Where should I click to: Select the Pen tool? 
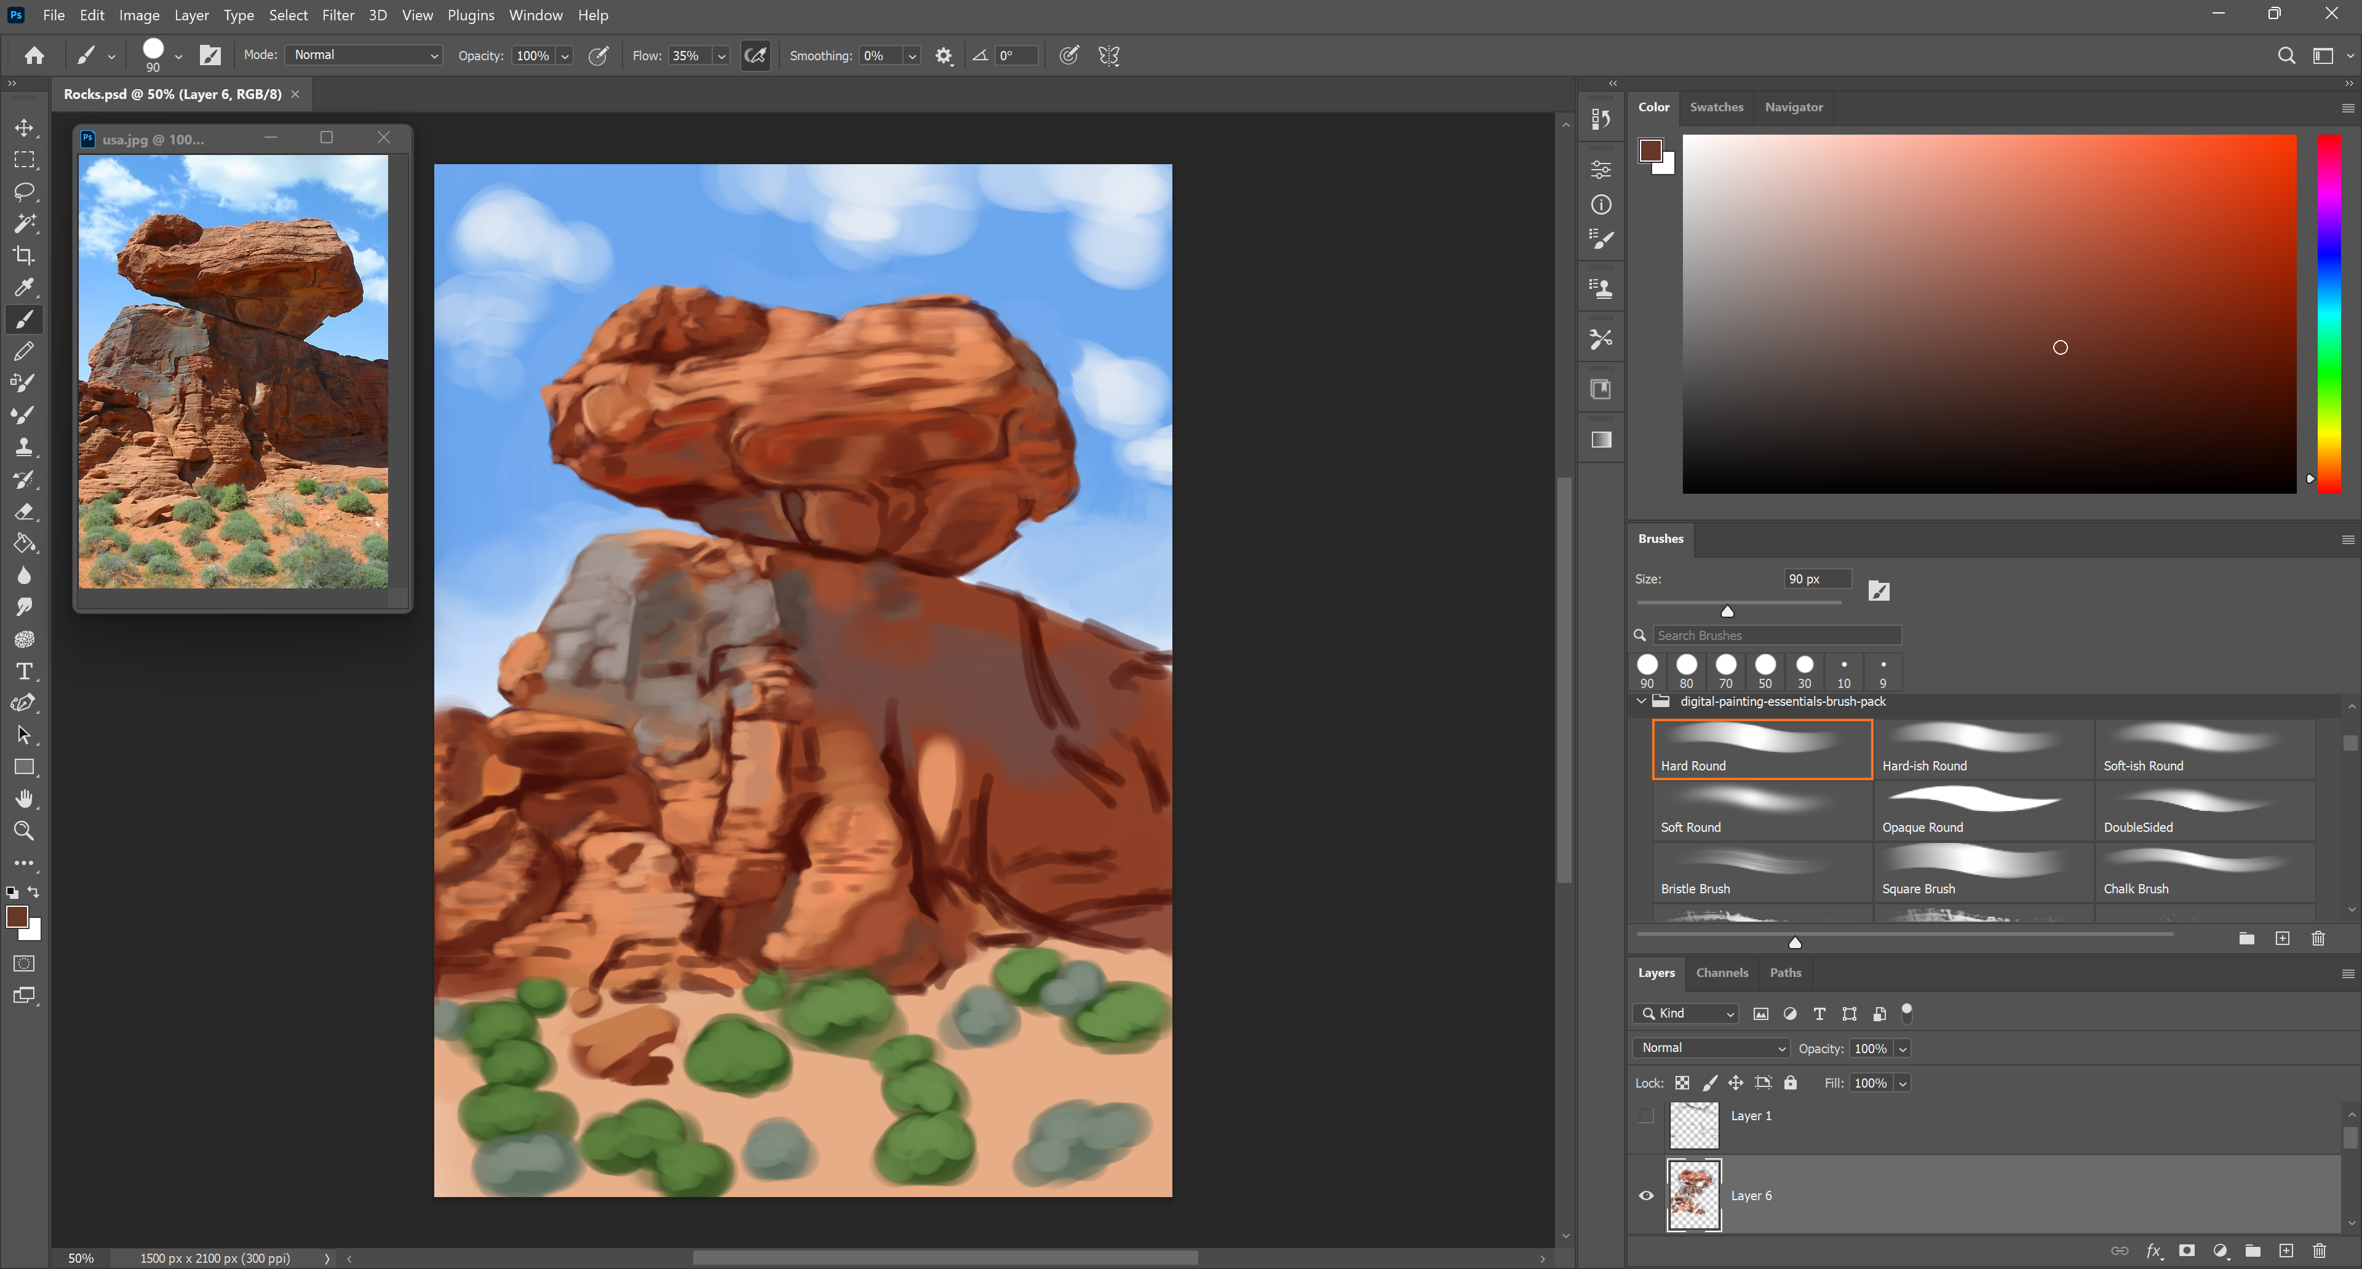(x=24, y=704)
